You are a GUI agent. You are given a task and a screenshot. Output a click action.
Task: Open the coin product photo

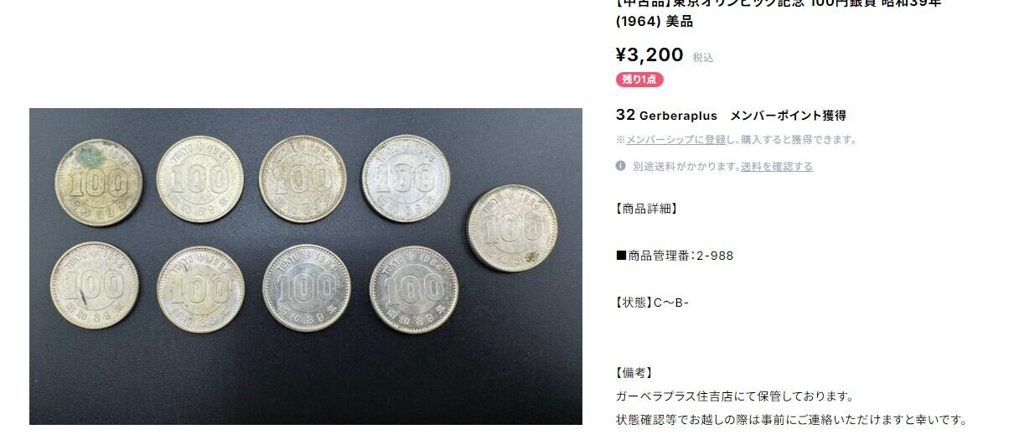click(306, 266)
